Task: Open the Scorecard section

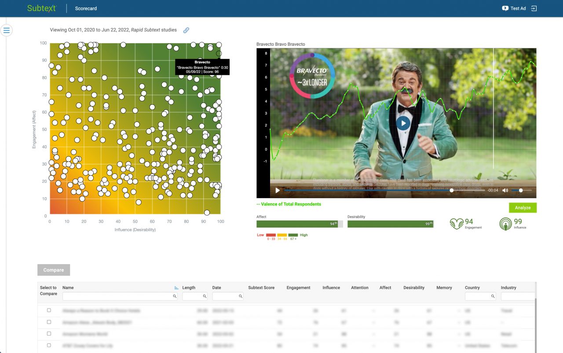Action: coord(85,8)
